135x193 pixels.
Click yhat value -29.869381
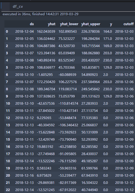click(x=46, y=183)
